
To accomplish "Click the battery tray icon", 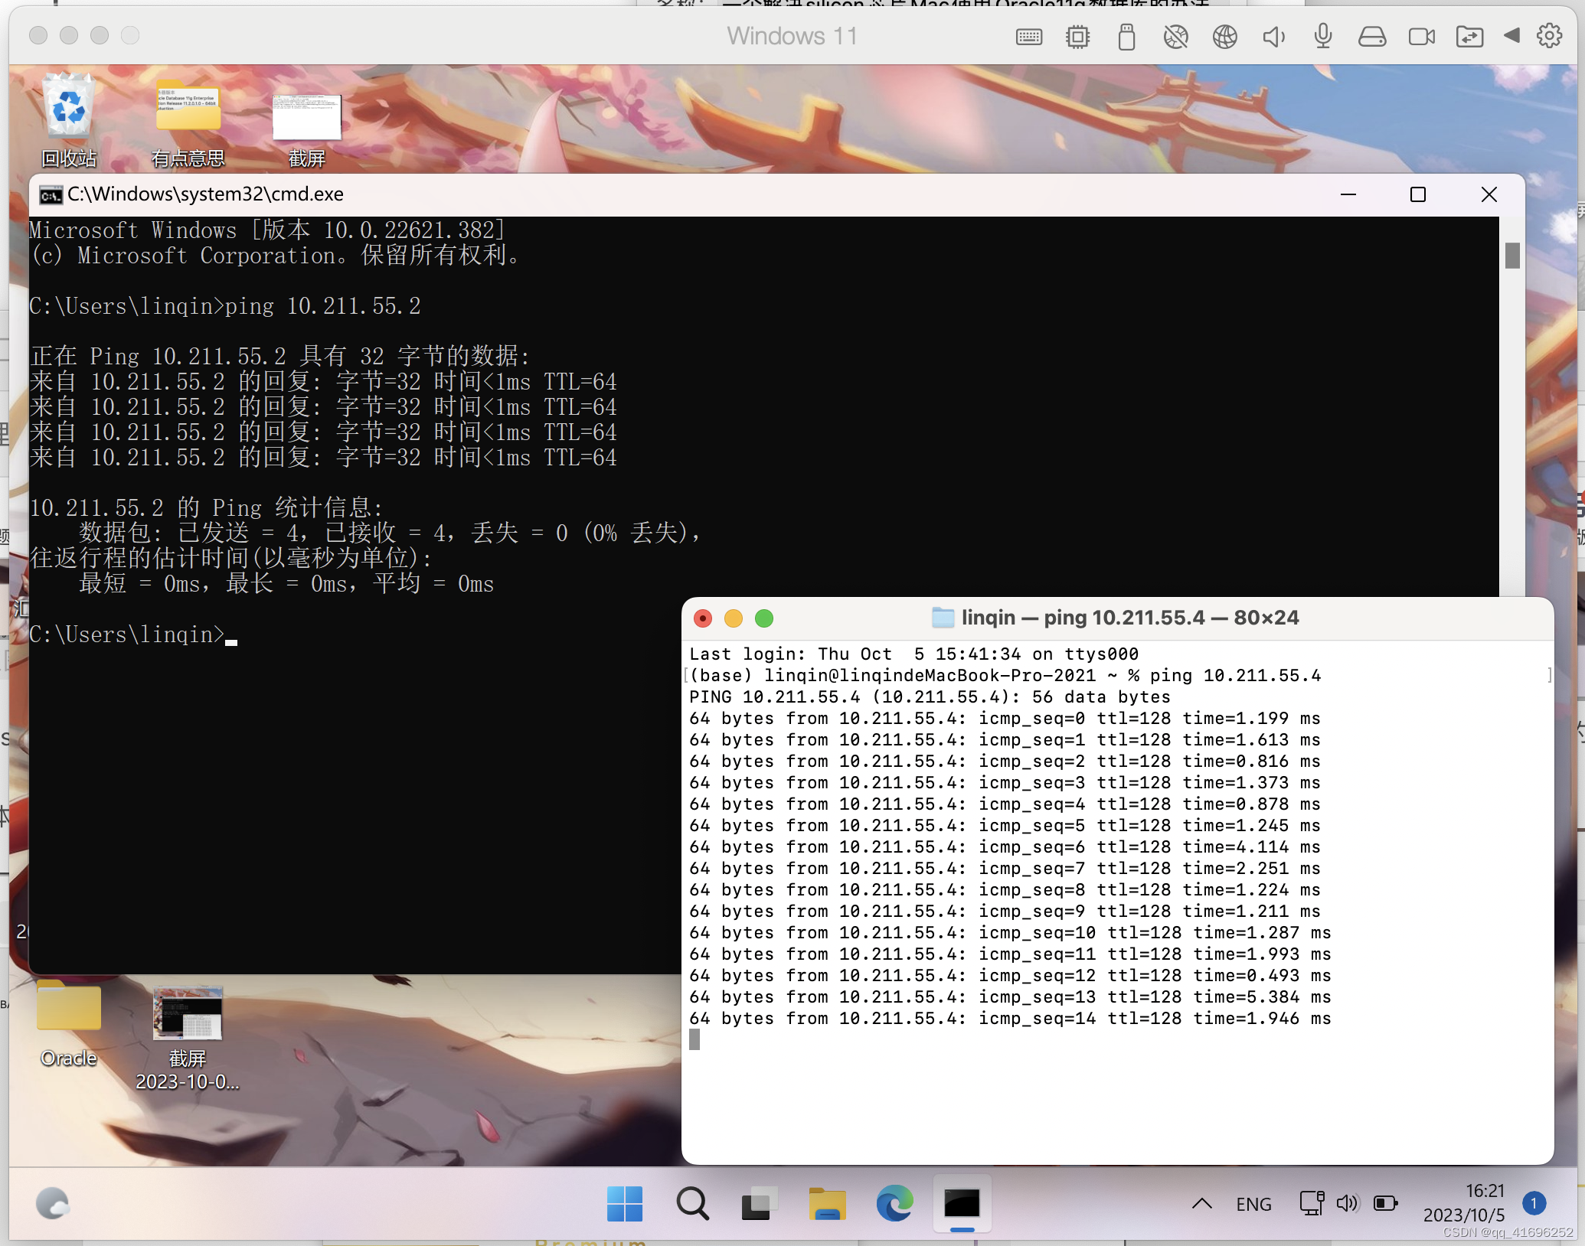I will 1385,1203.
